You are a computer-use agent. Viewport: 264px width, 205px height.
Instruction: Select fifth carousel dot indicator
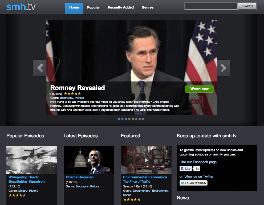133,119
